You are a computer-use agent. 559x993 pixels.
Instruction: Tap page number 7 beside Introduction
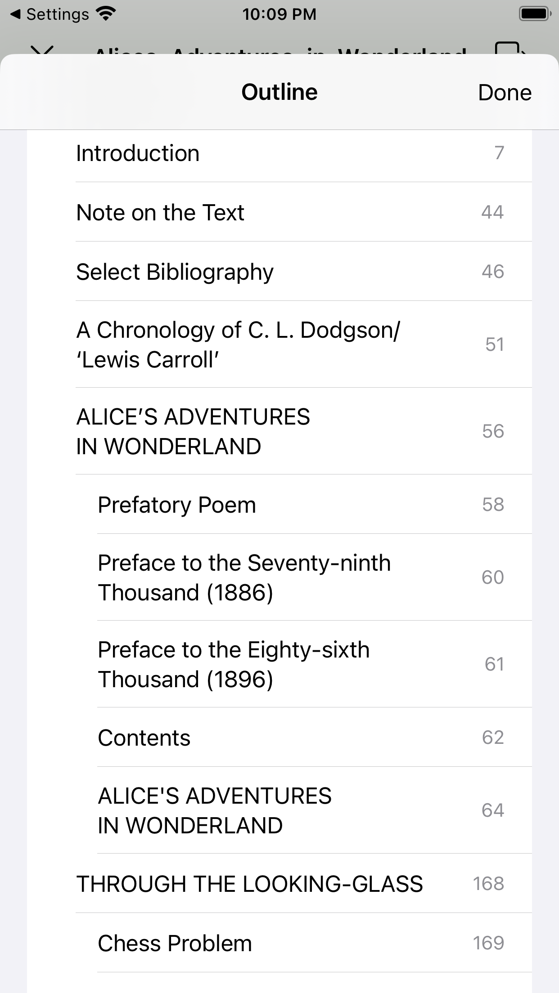click(x=499, y=153)
